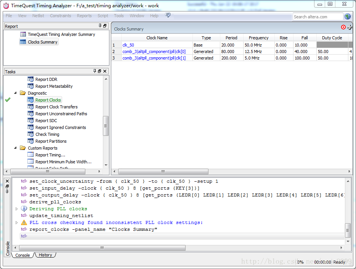Click the Report Unconstrained Paths icon
356x269 pixels.
pyautogui.click(x=30, y=114)
